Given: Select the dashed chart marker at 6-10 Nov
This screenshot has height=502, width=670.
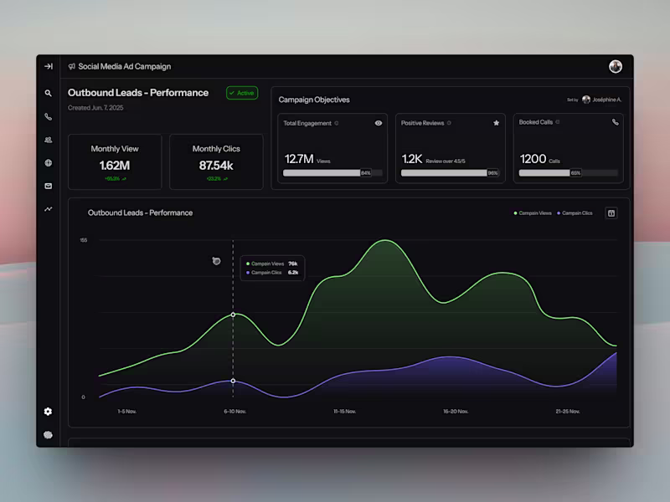Looking at the screenshot, I should [x=233, y=315].
